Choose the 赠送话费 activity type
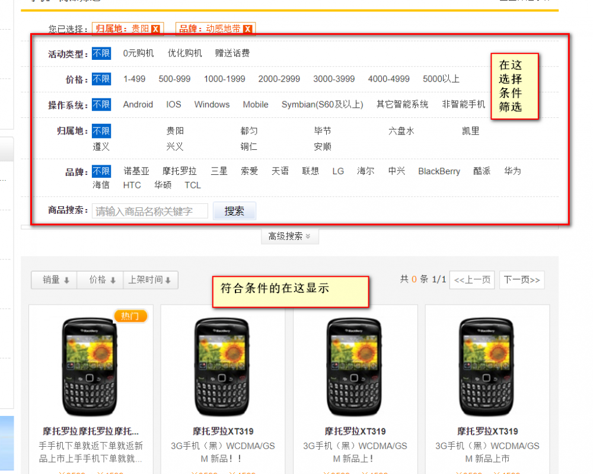Image resolution: width=593 pixels, height=474 pixels. click(232, 53)
